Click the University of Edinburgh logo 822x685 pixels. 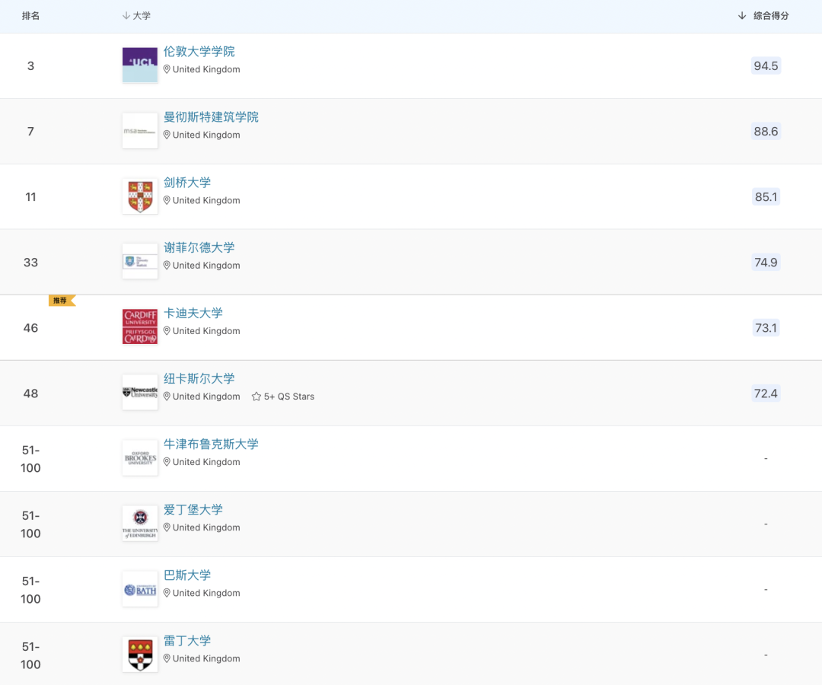coord(140,523)
